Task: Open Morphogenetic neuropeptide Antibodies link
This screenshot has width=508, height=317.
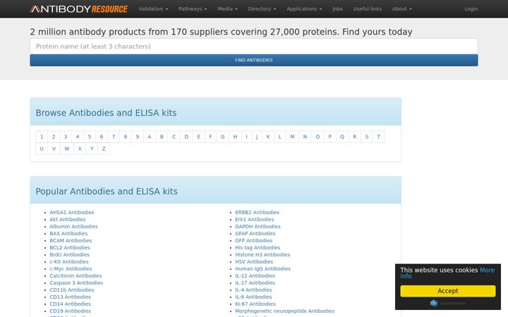Action: pyautogui.click(x=285, y=311)
